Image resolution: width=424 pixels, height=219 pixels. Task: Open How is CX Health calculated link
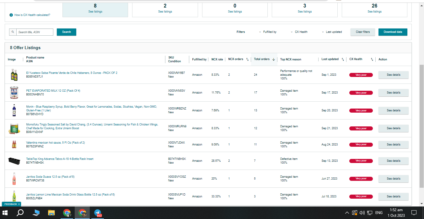click(32, 15)
